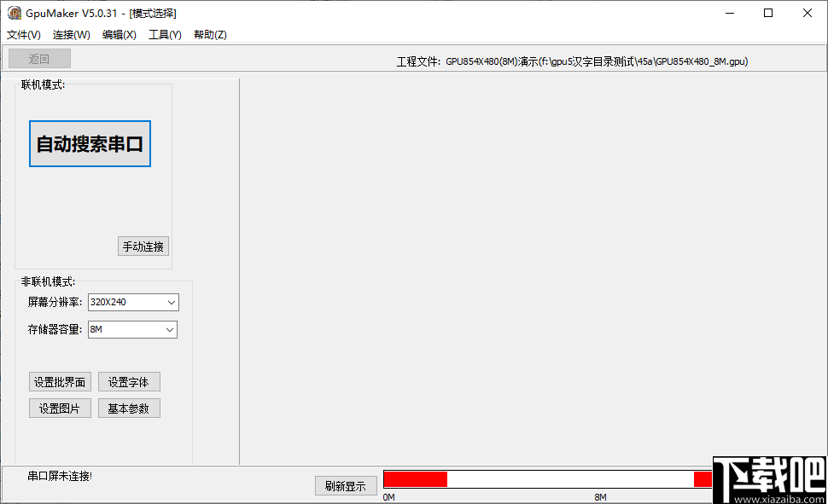Click the 基本参数 button
This screenshot has height=504, width=828.
(x=129, y=408)
